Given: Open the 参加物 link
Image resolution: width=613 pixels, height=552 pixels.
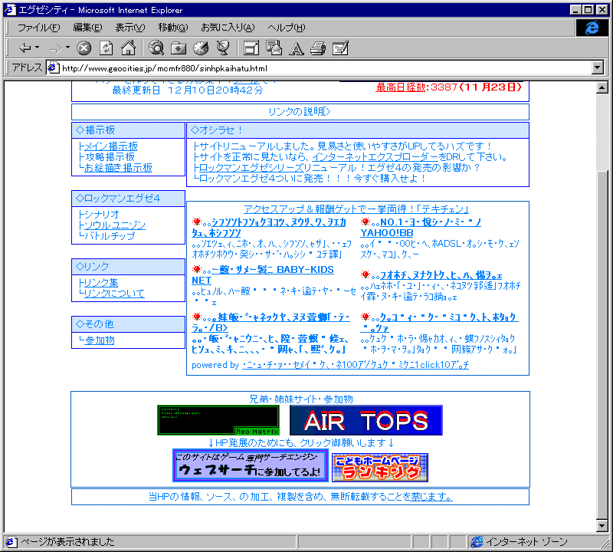Looking at the screenshot, I should pos(100,340).
